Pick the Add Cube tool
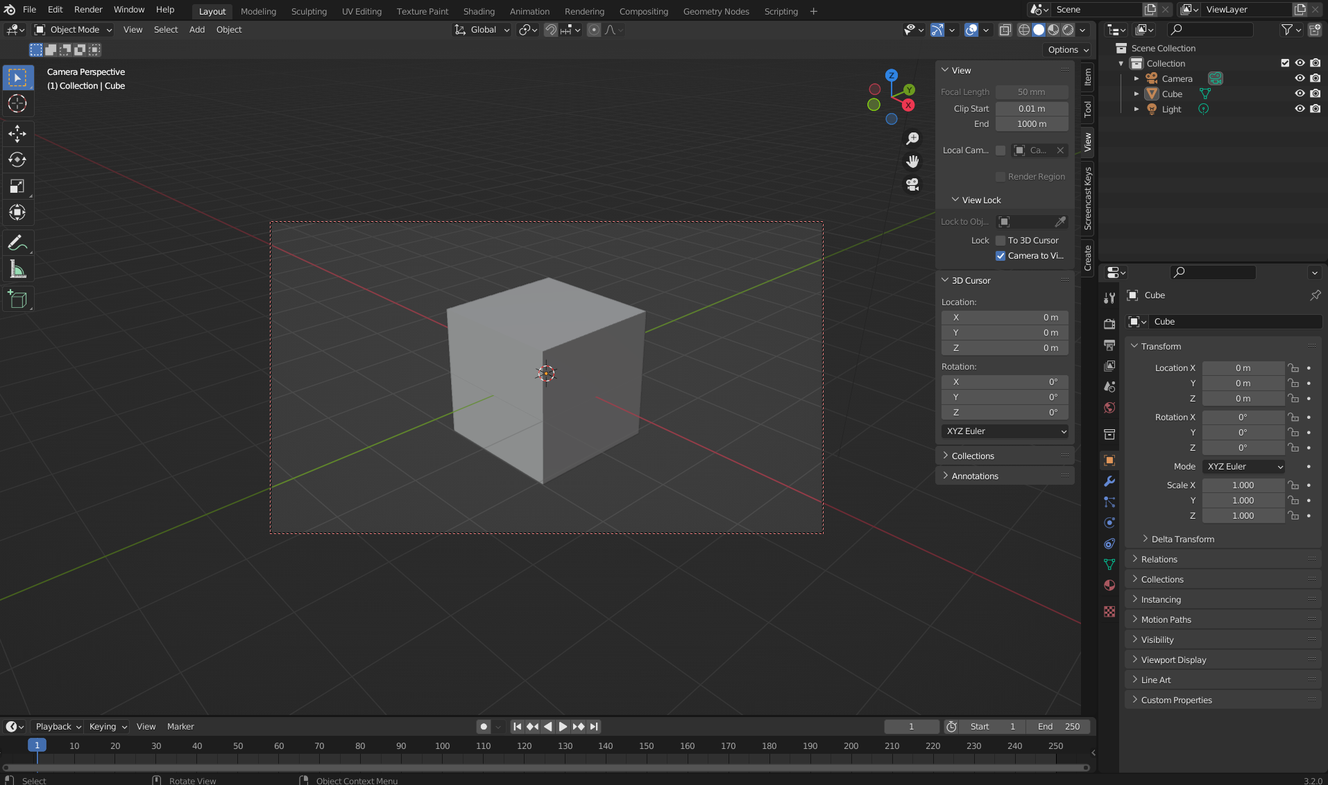This screenshot has width=1328, height=785. (x=17, y=300)
